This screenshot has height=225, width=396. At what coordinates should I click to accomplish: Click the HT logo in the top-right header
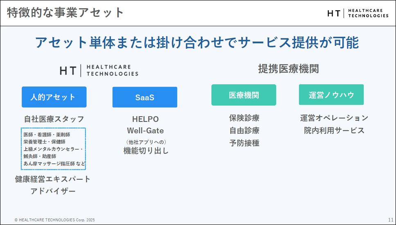358,13
